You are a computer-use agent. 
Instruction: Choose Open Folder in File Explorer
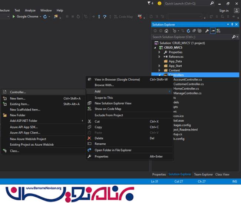pyautogui.click(x=113, y=150)
